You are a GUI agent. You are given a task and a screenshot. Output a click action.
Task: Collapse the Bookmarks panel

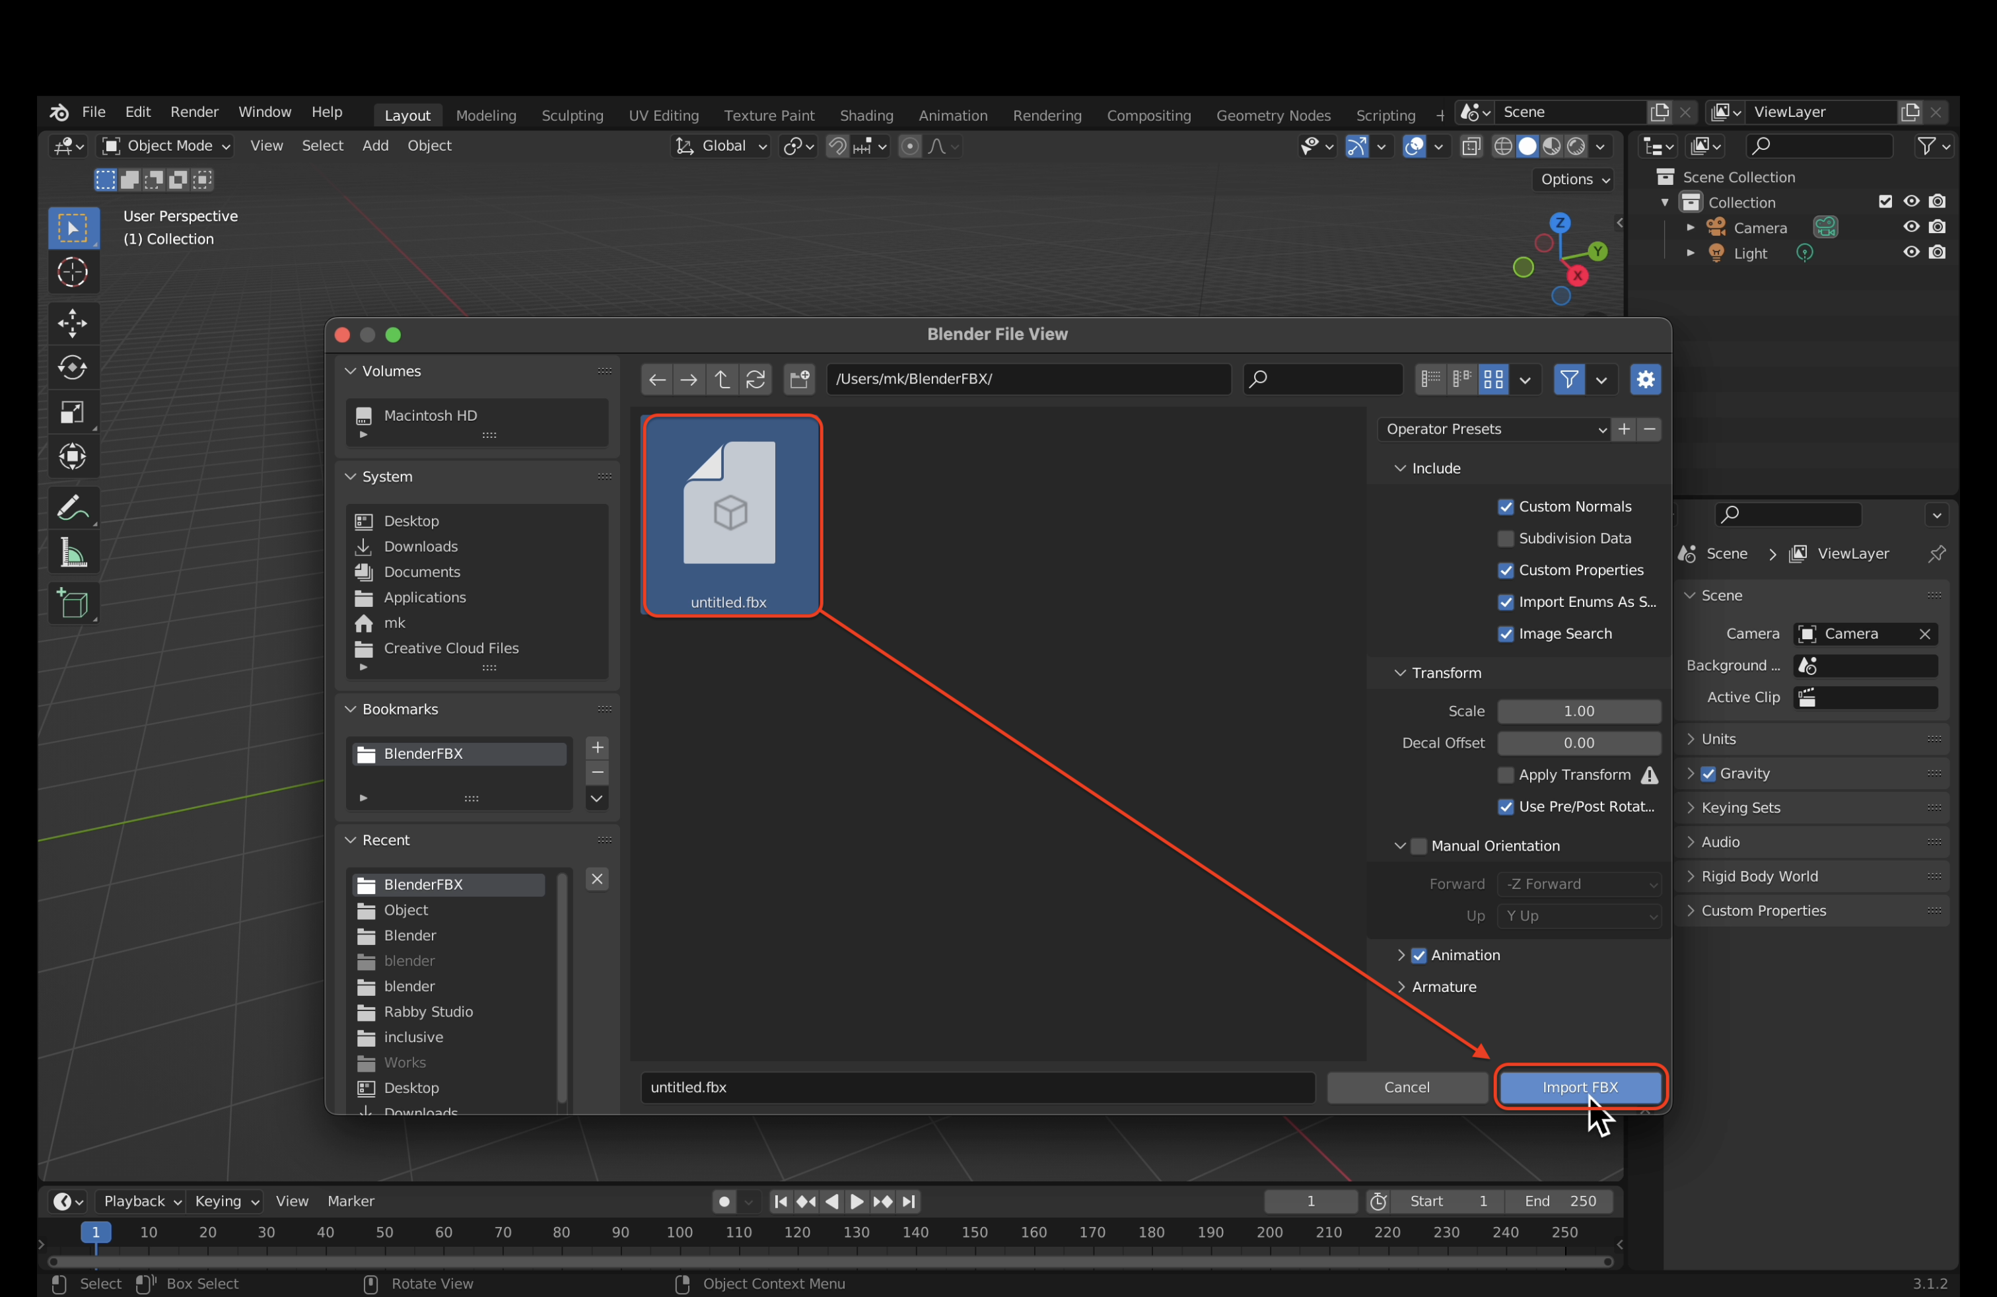[x=351, y=710]
